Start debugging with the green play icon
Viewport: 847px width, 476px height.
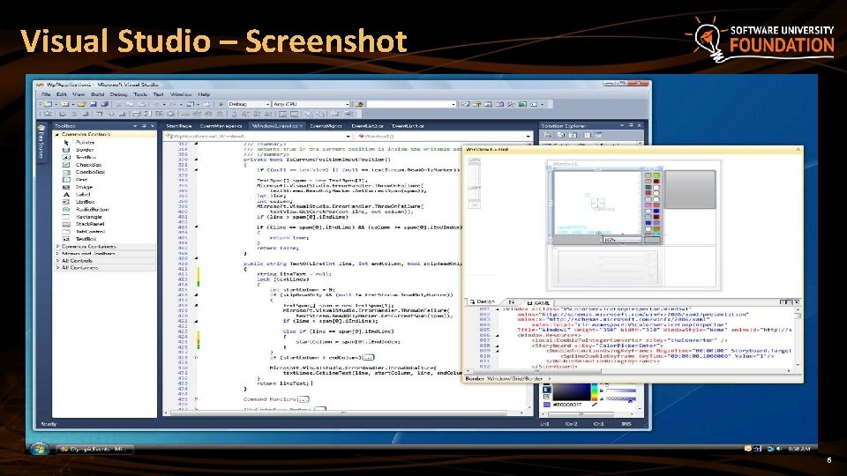tap(221, 104)
